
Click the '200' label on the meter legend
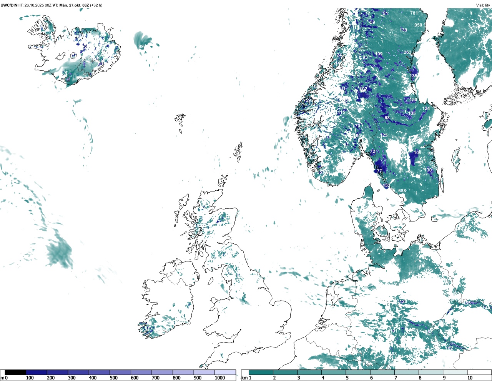coord(51,378)
